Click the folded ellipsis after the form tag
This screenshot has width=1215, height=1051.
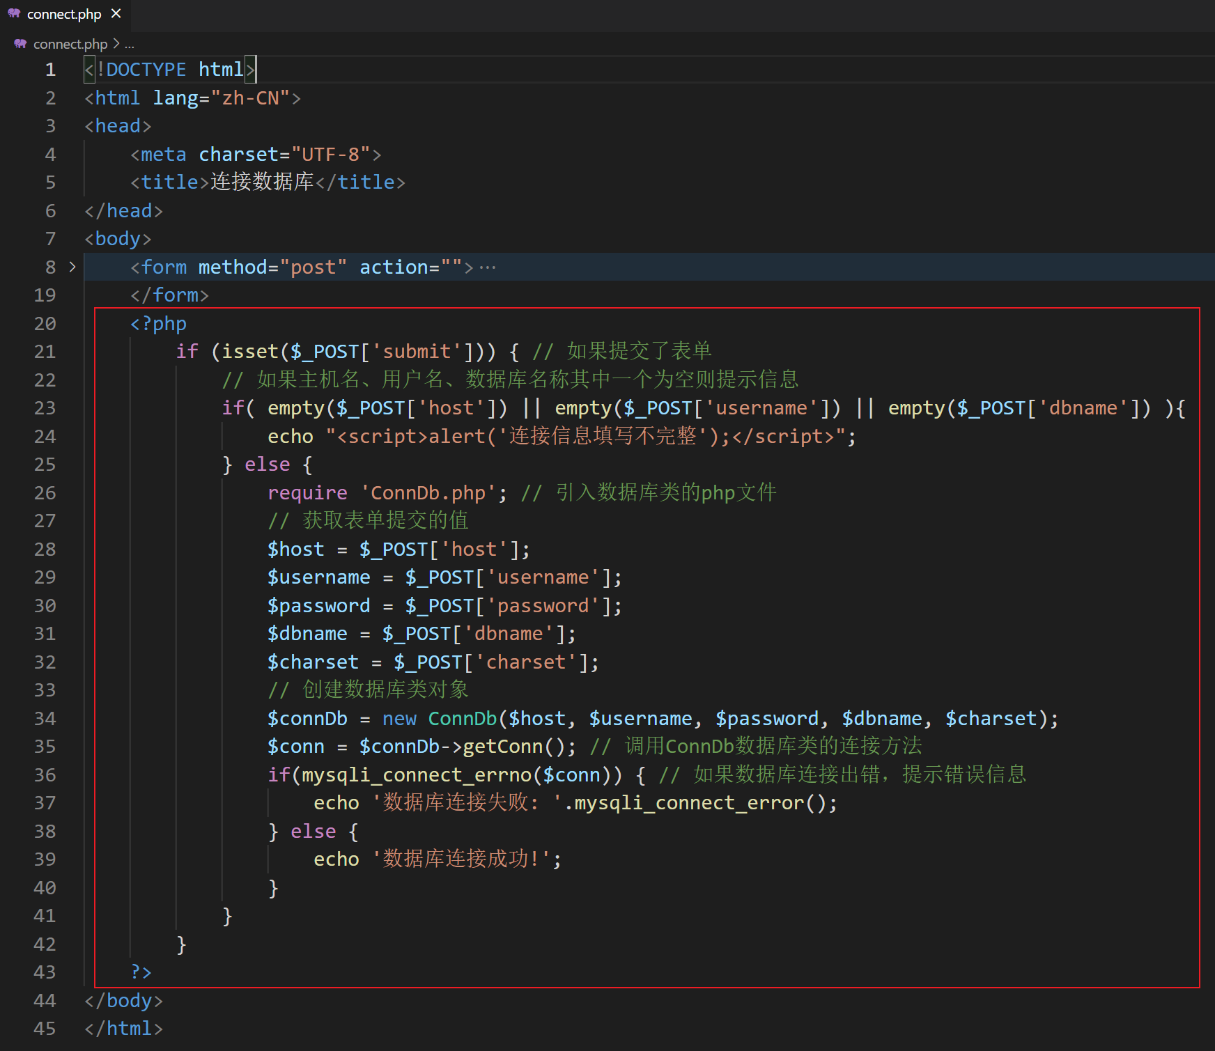click(x=488, y=267)
